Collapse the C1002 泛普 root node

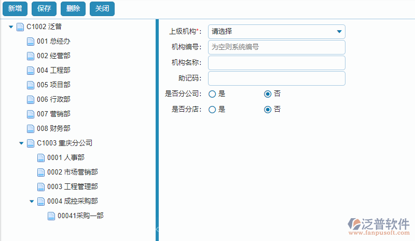pyautogui.click(x=11, y=26)
